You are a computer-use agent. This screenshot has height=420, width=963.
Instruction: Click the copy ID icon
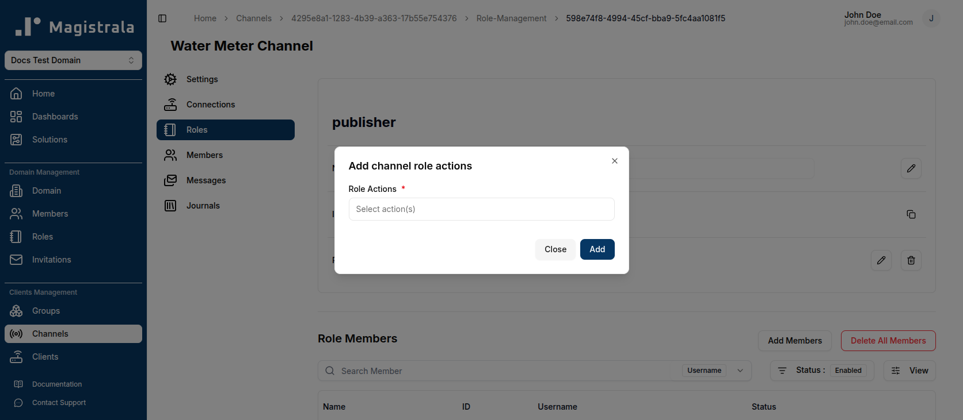point(911,214)
